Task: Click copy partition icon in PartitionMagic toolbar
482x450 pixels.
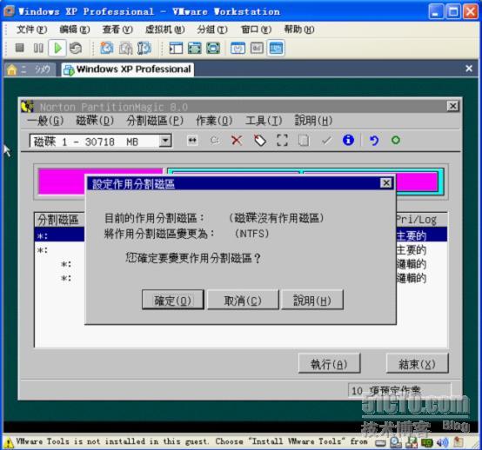Action: tap(304, 140)
